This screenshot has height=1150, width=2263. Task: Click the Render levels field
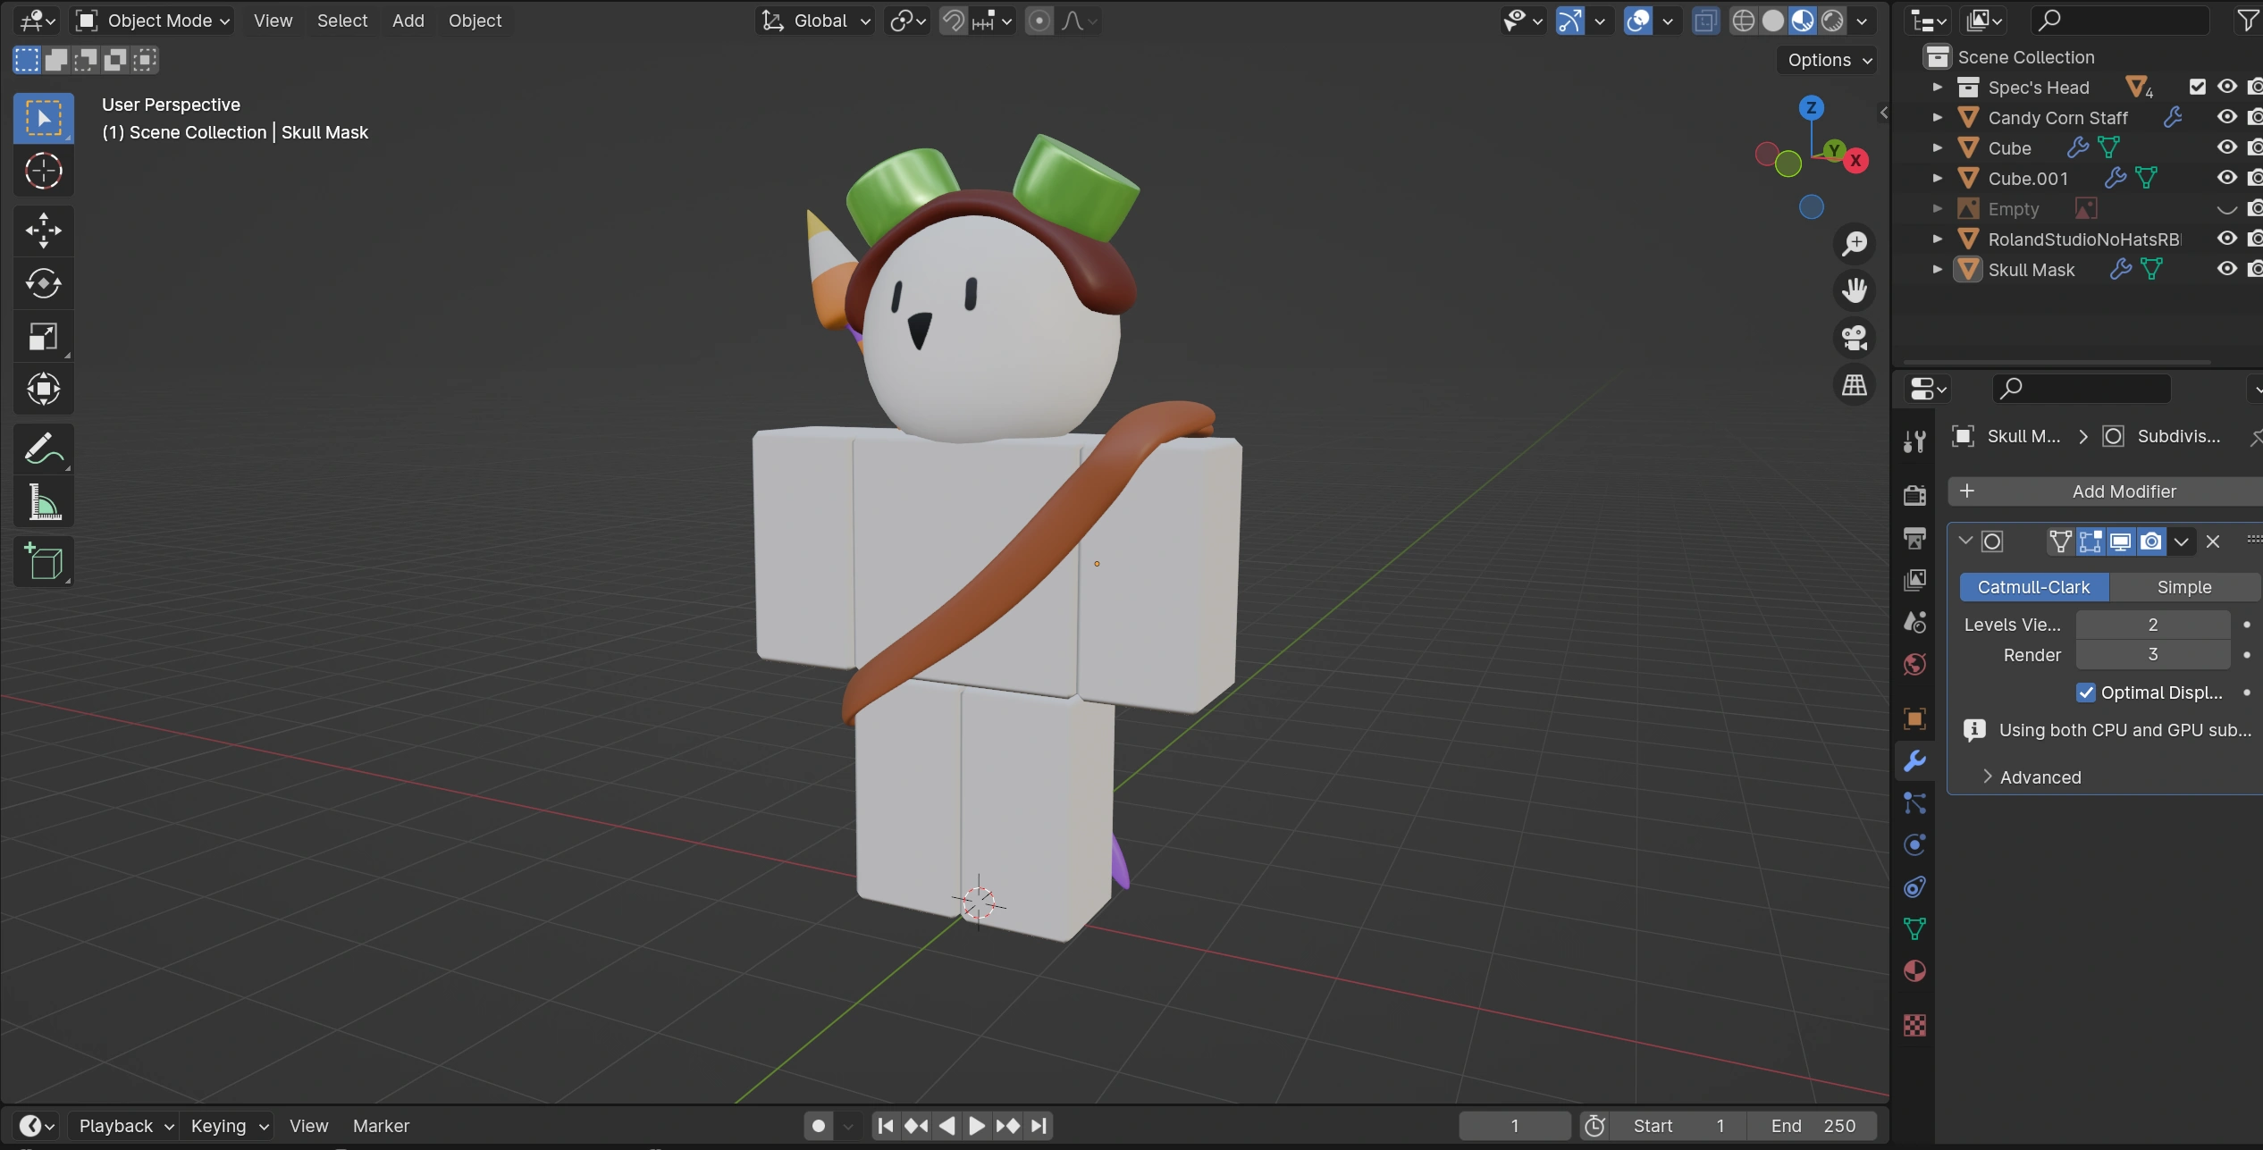2151,655
